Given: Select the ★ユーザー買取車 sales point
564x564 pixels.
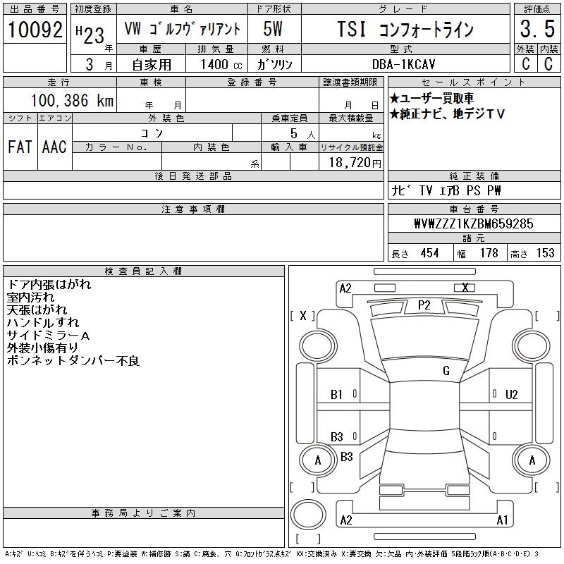Looking at the screenshot, I should pos(431,98).
